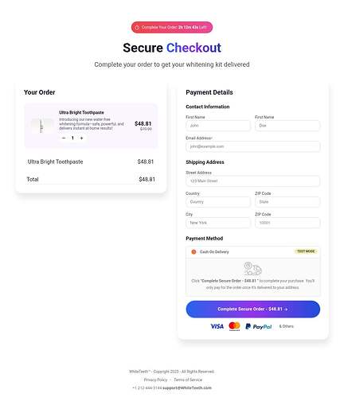
Task: Click Complete Secure Order button
Action: tap(253, 309)
